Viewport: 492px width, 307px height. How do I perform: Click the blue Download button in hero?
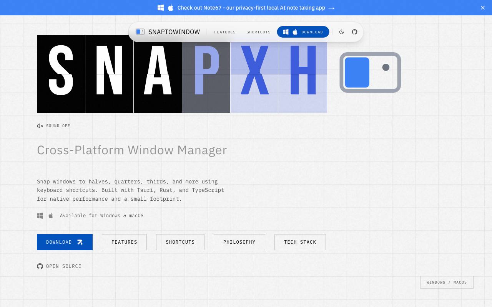coord(65,242)
